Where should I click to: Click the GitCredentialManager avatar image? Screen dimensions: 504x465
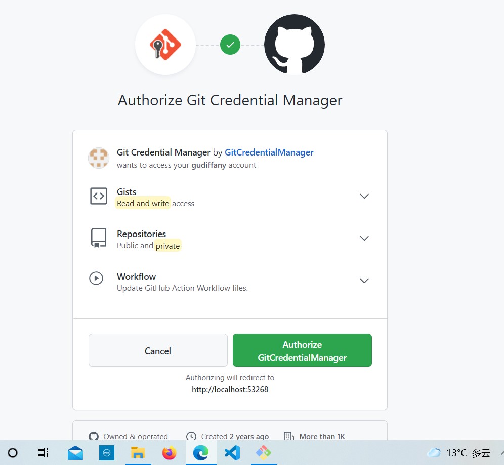click(x=99, y=158)
